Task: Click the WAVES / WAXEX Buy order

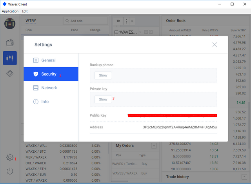Action: 135,173
